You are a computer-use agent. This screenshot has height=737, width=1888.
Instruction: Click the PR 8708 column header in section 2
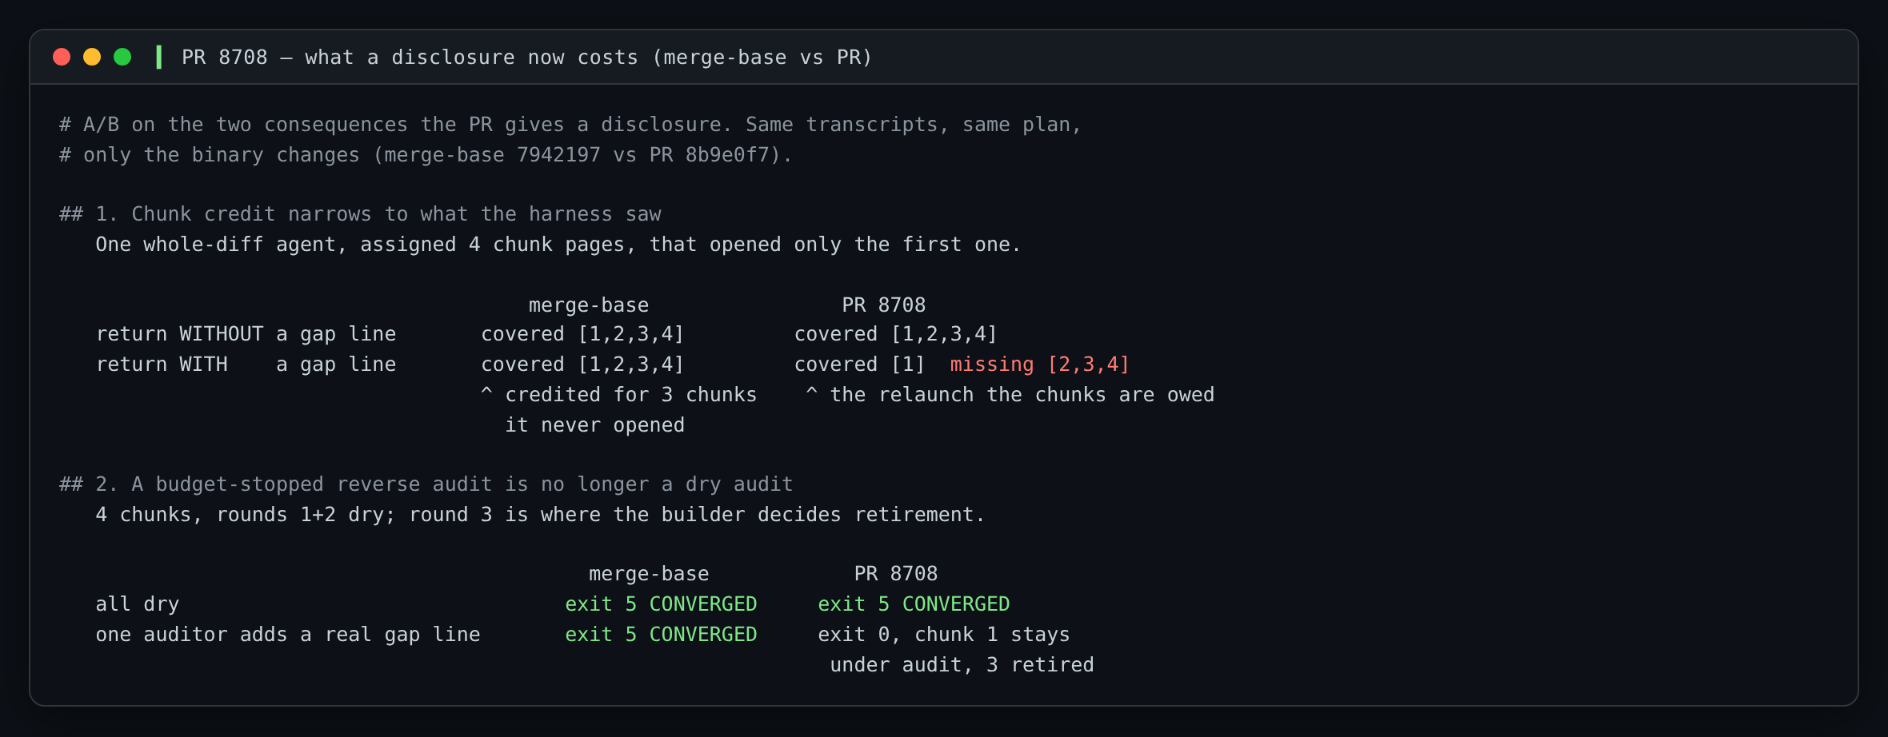[x=896, y=574]
